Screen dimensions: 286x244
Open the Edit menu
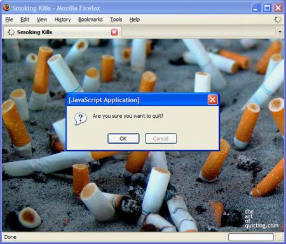(x=25, y=20)
